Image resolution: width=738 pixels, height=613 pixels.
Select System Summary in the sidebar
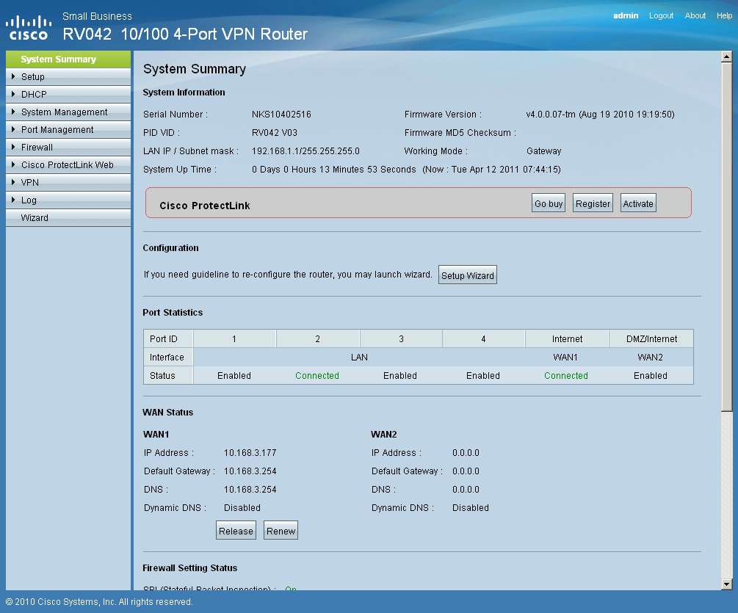pyautogui.click(x=68, y=59)
